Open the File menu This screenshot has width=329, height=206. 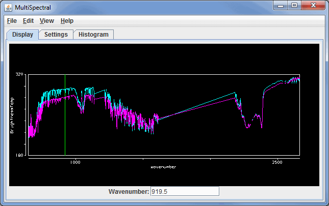point(12,21)
